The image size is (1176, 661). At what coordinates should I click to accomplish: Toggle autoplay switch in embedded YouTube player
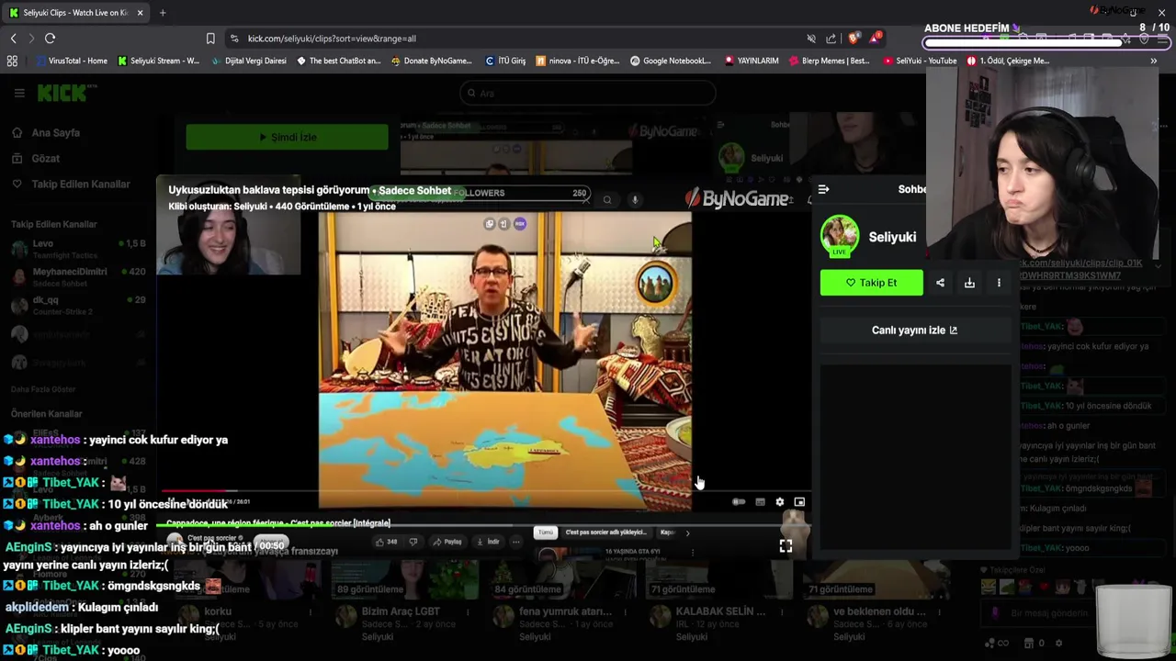[739, 502]
